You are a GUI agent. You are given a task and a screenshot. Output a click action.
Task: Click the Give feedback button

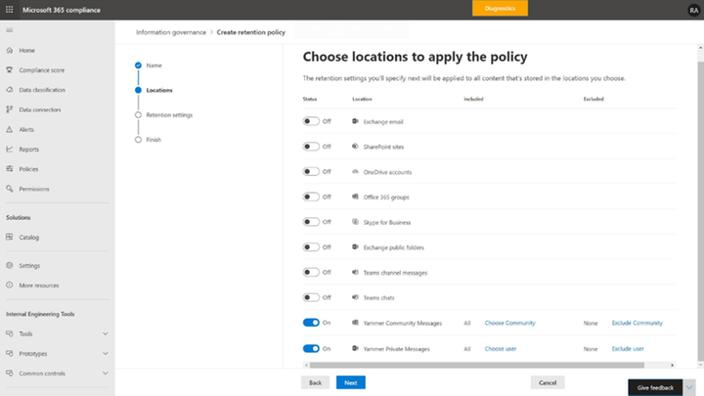point(655,387)
